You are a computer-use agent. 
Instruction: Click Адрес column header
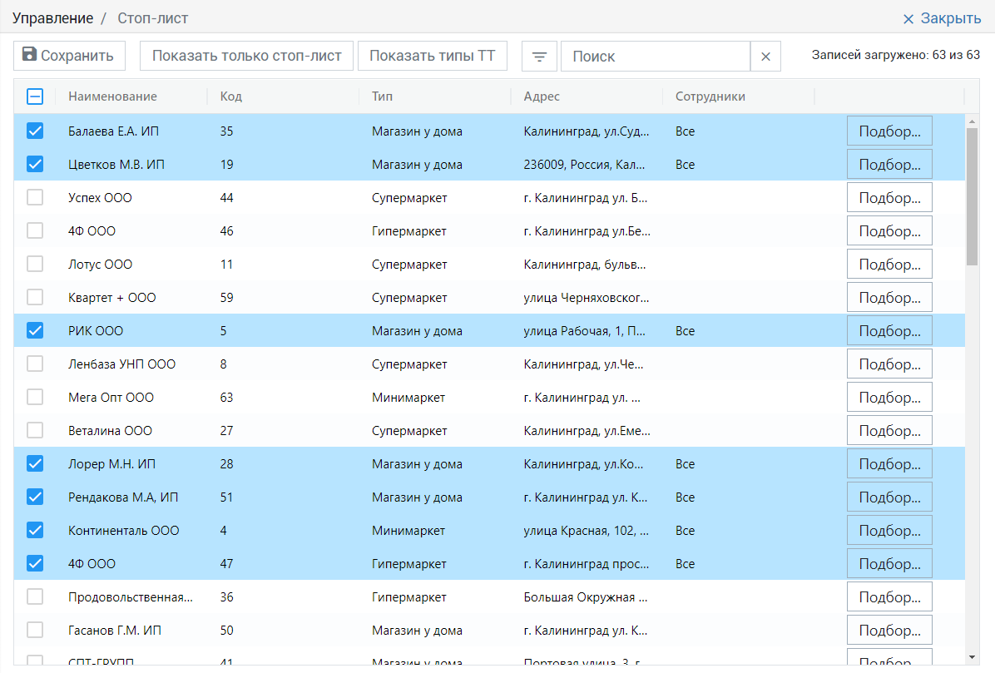542,96
